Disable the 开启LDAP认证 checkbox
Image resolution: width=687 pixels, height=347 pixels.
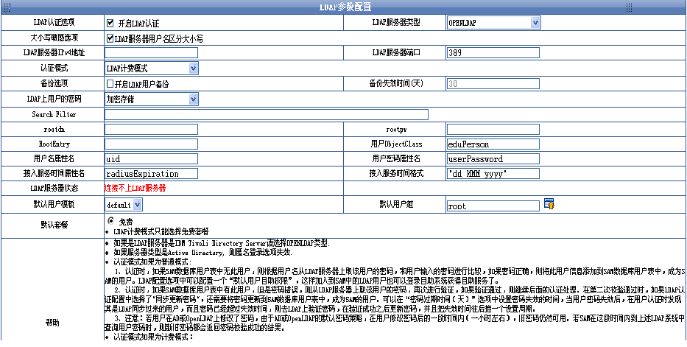point(110,23)
